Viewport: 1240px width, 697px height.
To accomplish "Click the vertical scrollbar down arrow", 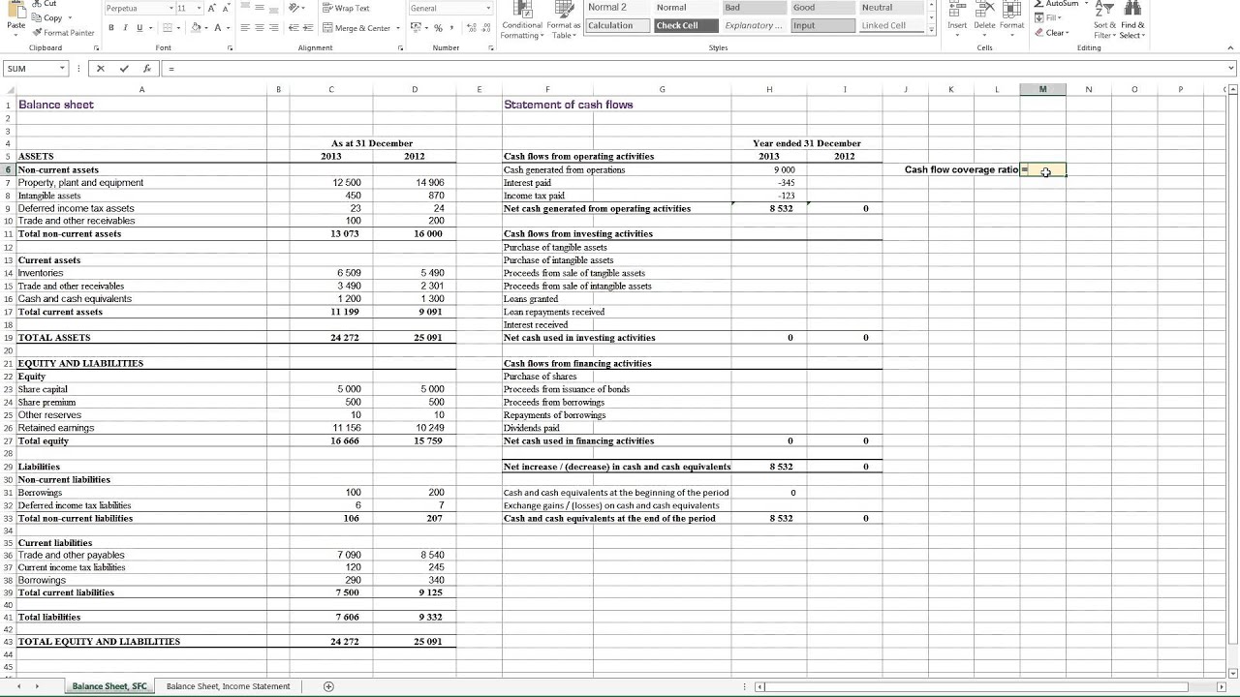I will (x=1232, y=673).
